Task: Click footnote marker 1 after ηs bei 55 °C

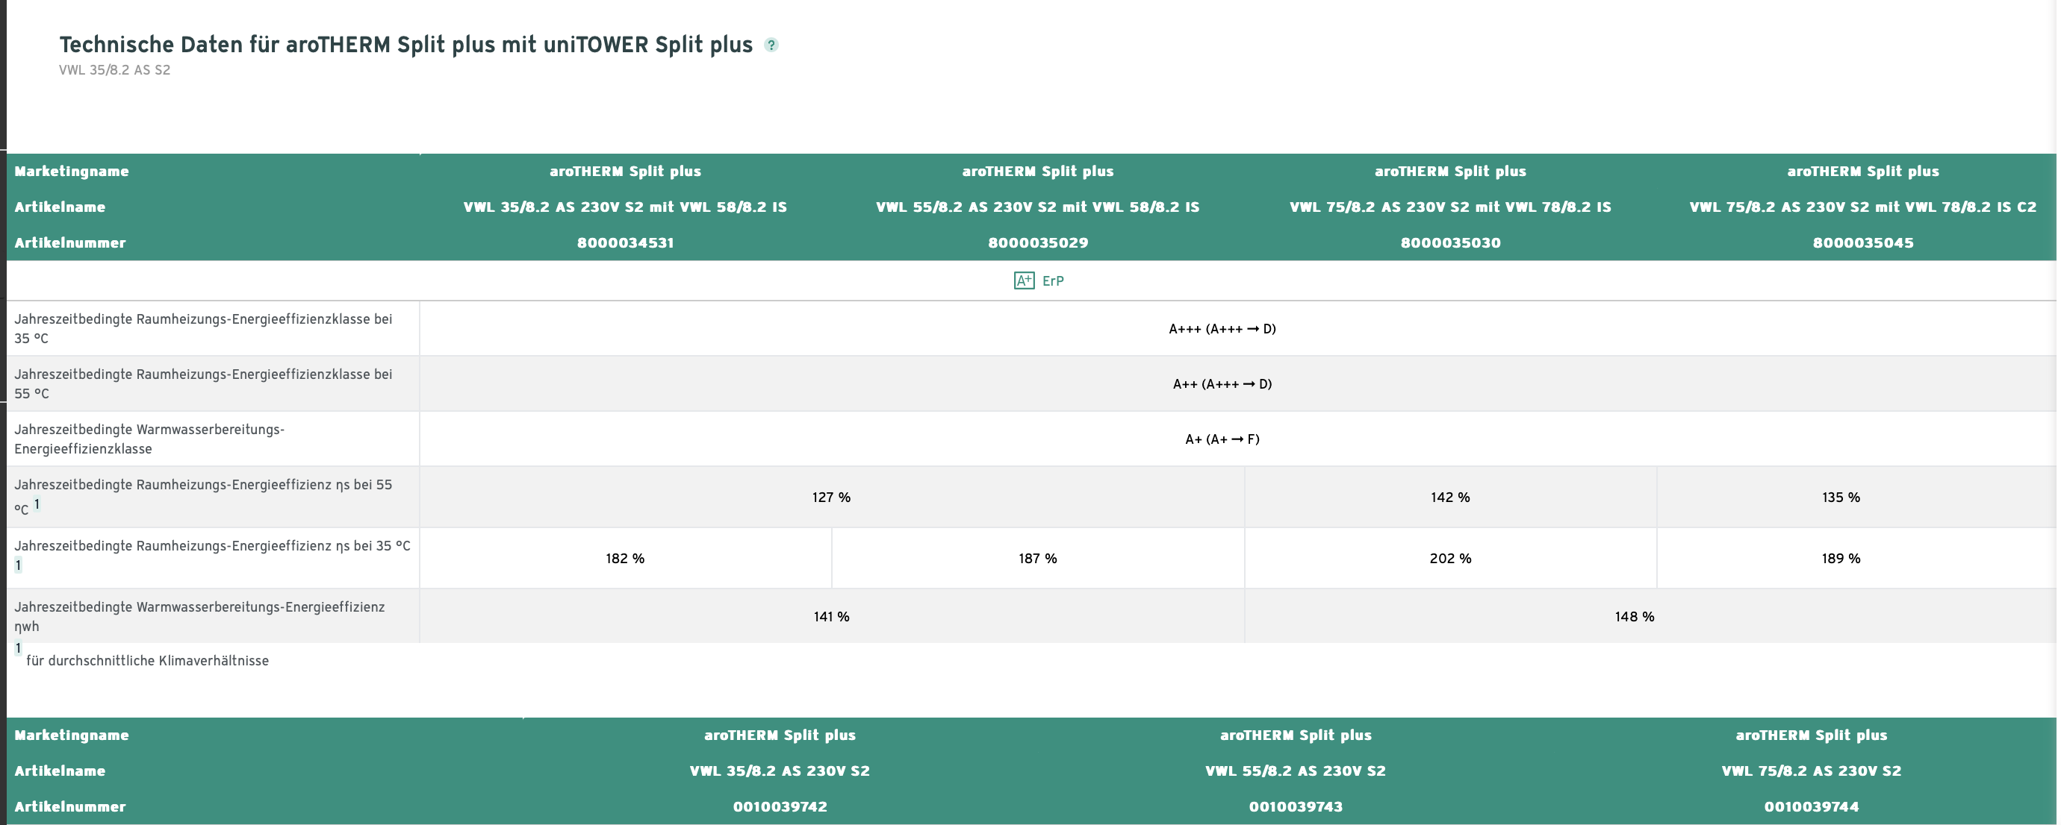Action: point(37,504)
